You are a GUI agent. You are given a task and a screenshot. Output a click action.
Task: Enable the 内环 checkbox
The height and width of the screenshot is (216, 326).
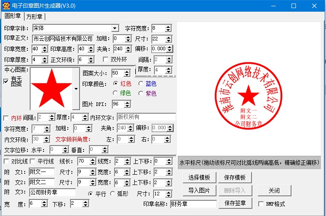click(x=6, y=118)
